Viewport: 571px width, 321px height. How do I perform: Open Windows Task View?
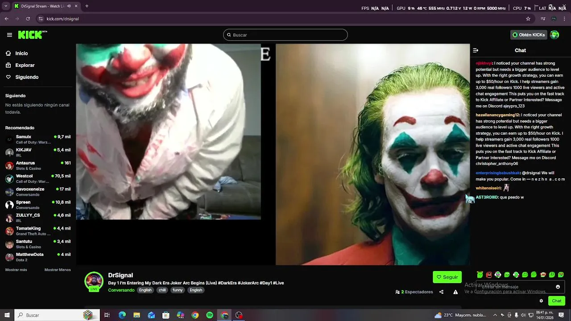pos(107,315)
